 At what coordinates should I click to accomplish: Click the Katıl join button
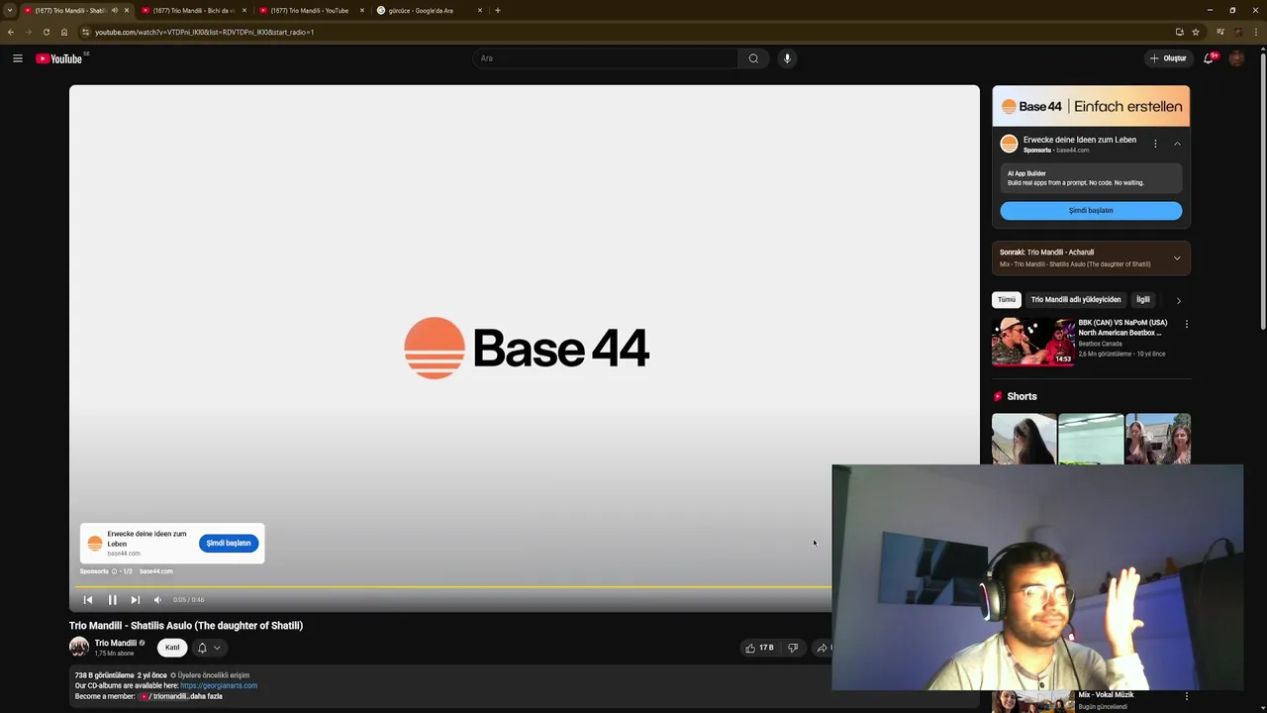coord(172,648)
